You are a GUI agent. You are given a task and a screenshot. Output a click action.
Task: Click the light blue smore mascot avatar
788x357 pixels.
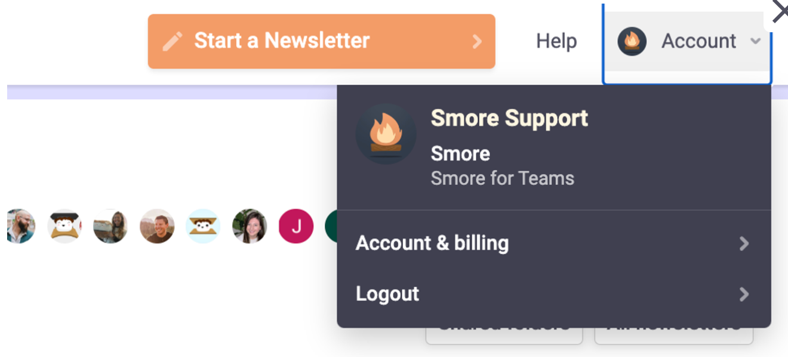[204, 226]
